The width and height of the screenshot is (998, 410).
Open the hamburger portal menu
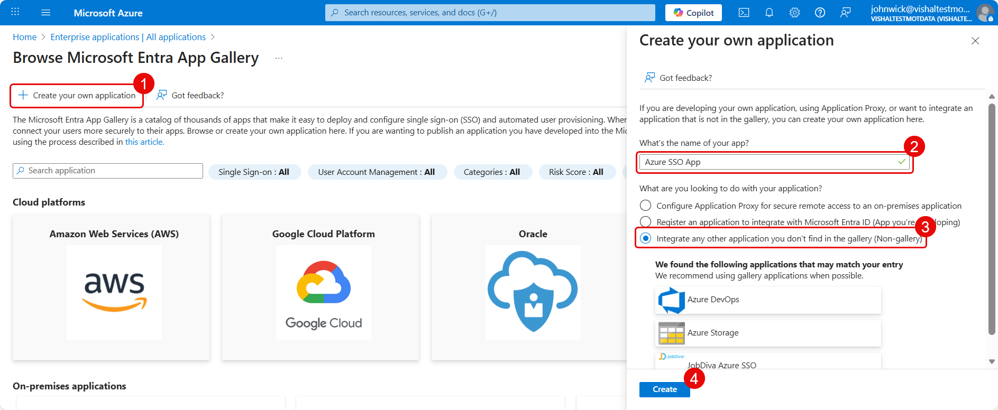(45, 12)
